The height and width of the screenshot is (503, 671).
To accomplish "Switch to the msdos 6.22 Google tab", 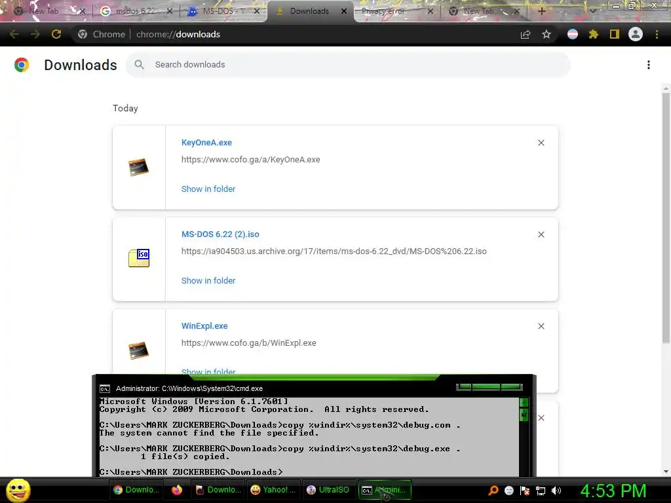I will pos(135,11).
